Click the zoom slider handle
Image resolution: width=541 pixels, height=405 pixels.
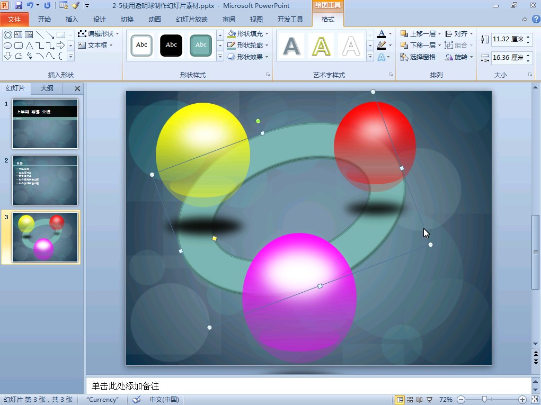tap(484, 400)
